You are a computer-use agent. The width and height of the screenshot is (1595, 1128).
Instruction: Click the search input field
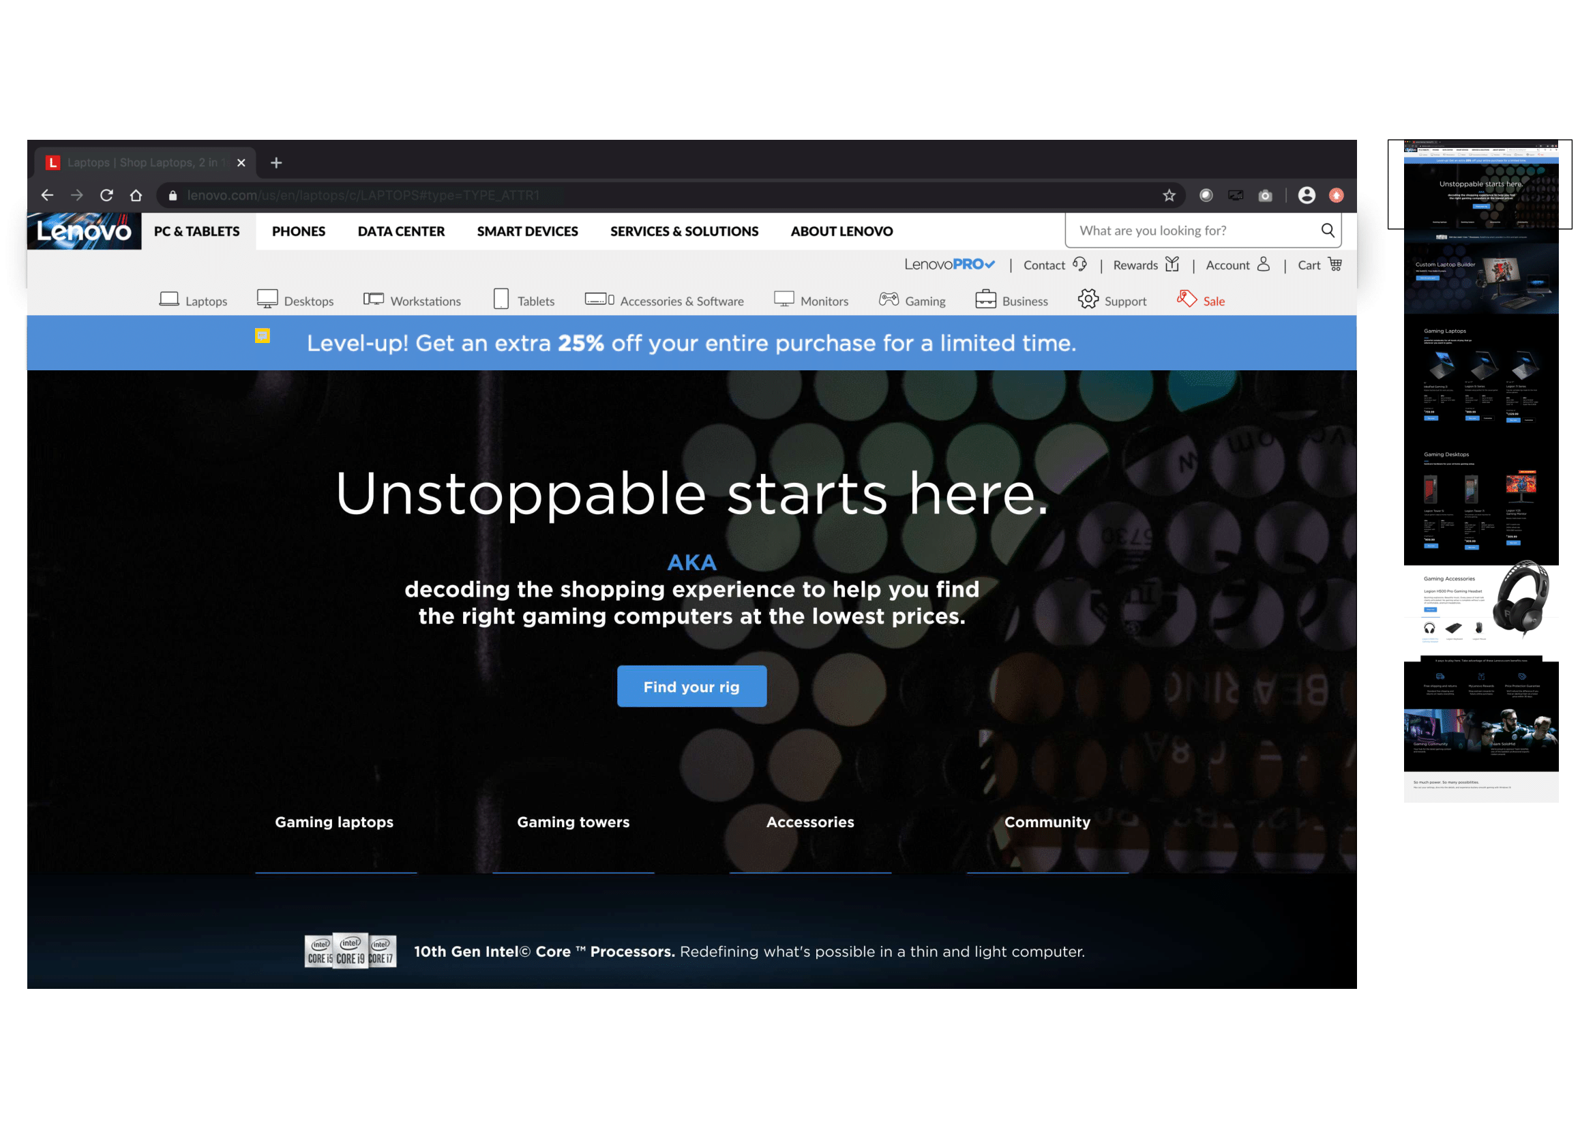click(1193, 231)
